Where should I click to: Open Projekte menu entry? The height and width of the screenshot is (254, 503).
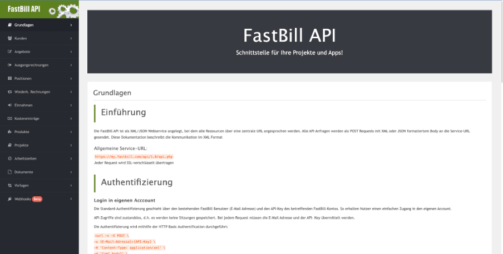39,145
